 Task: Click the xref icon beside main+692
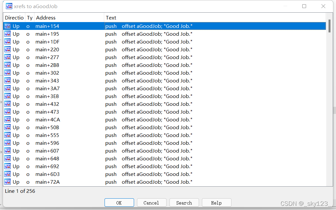[x=7, y=166]
